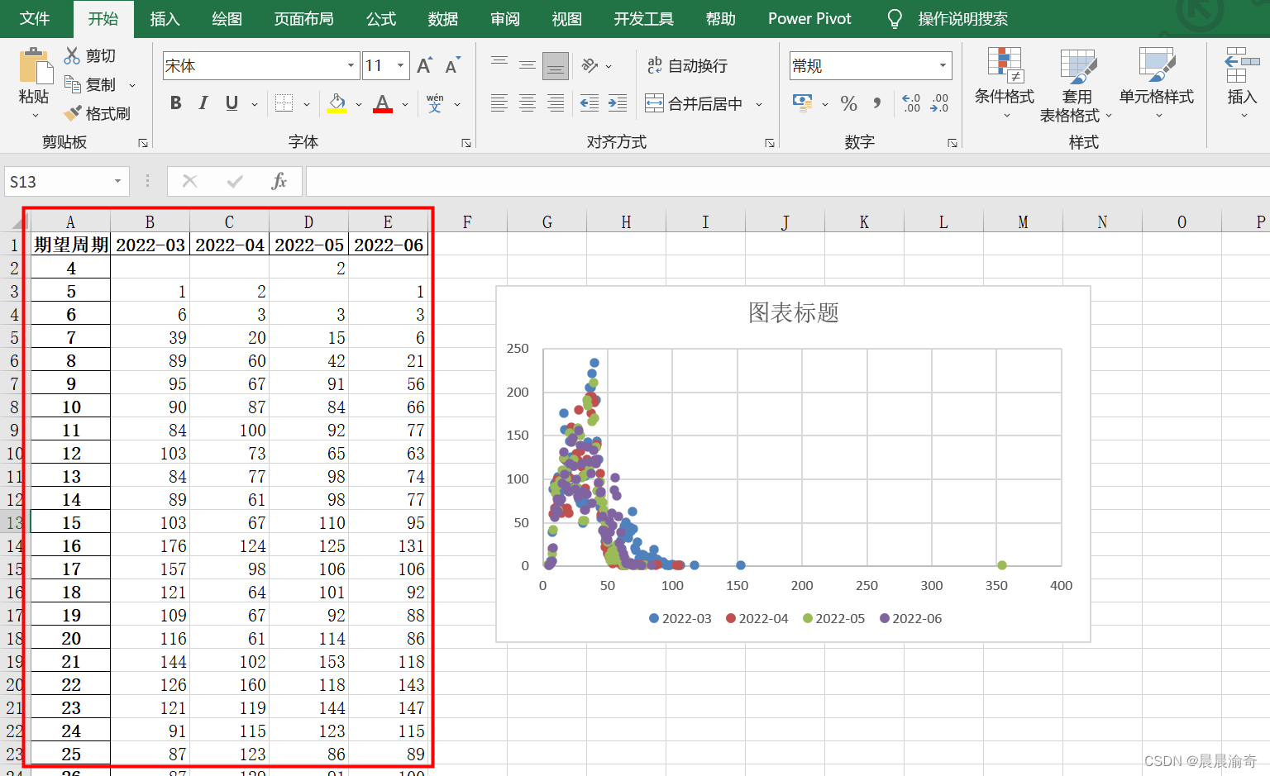Expand underline style dropdown arrow

[x=254, y=104]
